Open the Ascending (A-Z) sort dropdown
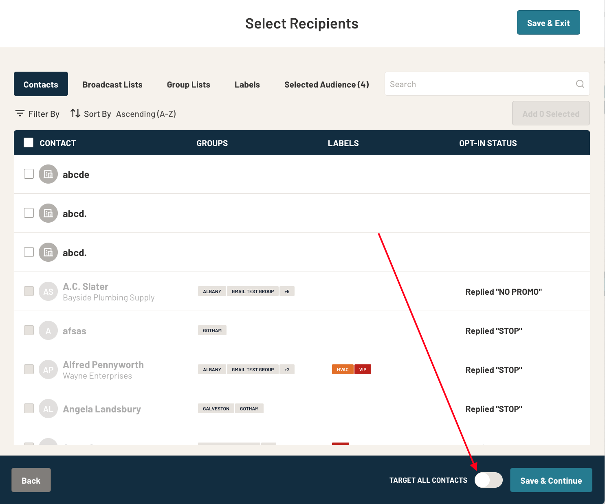The image size is (605, 504). [x=145, y=114]
